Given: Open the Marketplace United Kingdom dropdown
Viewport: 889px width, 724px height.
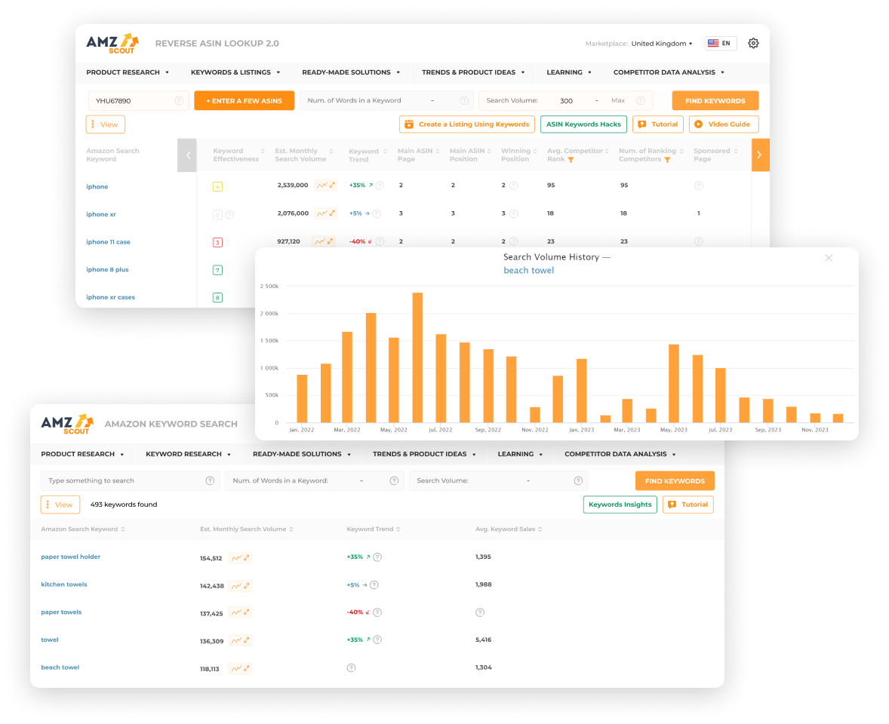Looking at the screenshot, I should pyautogui.click(x=661, y=44).
